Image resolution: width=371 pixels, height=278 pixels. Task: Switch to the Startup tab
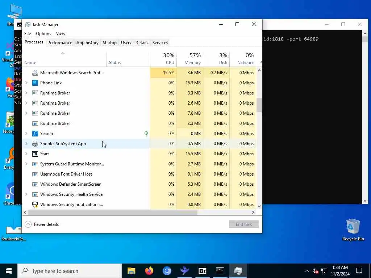109,43
